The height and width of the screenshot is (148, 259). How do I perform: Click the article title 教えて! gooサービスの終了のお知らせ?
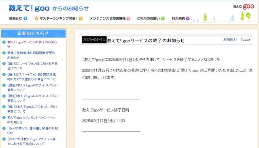[146, 41]
